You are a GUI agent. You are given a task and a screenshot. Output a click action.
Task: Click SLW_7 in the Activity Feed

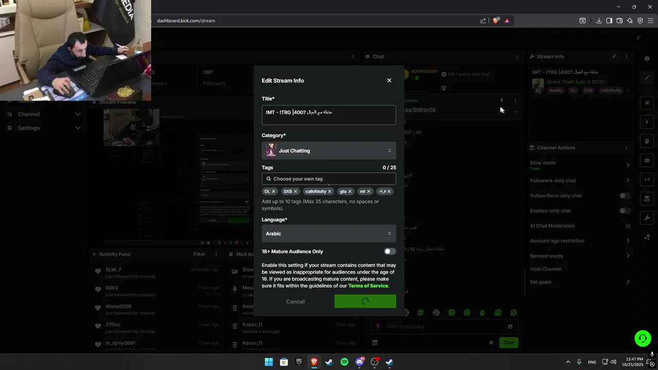click(x=114, y=269)
